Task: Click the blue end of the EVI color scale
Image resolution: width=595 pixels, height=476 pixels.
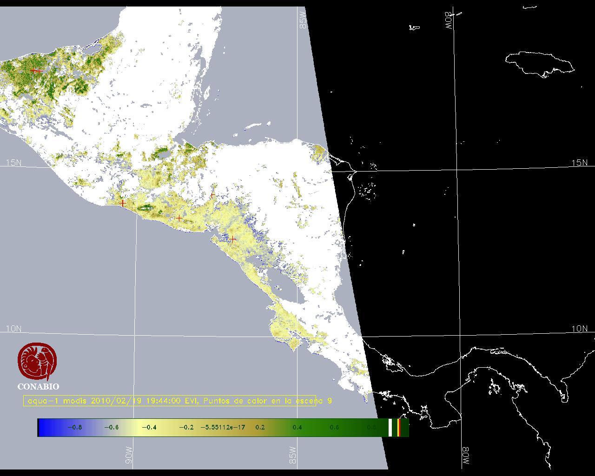Action: click(x=44, y=427)
